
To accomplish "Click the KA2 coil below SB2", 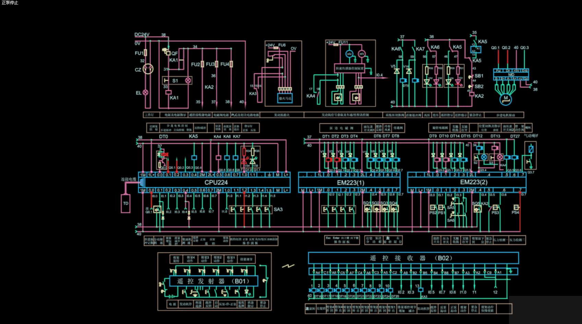I will [x=472, y=94].
